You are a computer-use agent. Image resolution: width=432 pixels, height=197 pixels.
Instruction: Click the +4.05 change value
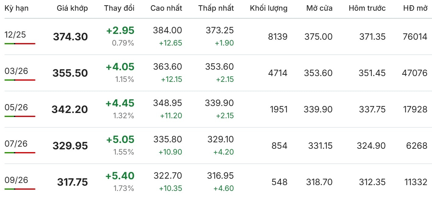pos(120,67)
